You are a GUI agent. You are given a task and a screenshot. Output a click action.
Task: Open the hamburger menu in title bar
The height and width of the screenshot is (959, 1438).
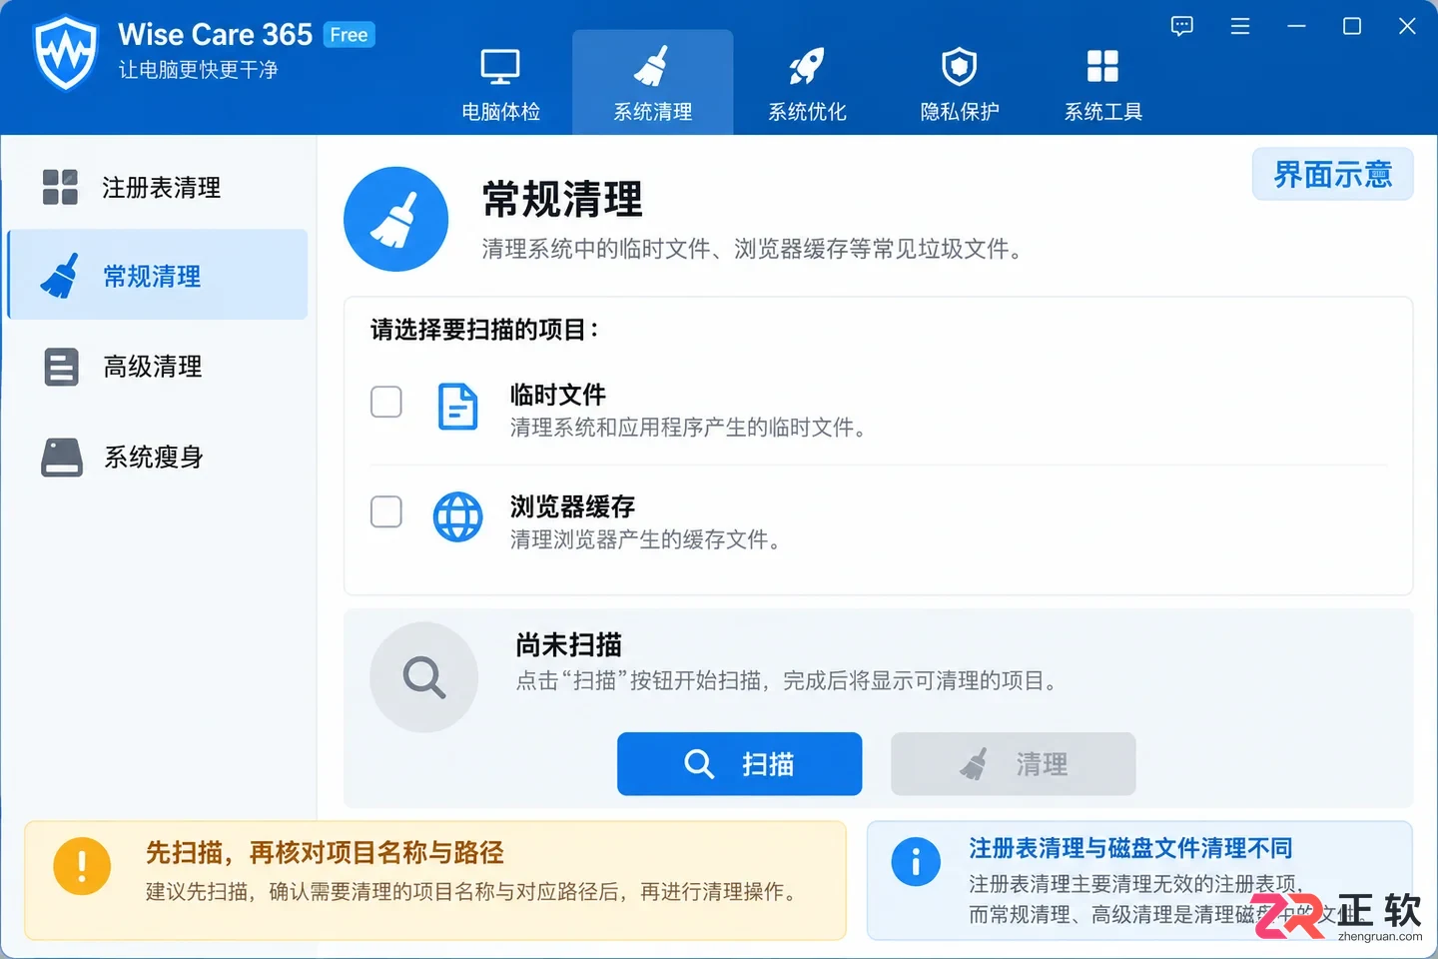tap(1240, 26)
